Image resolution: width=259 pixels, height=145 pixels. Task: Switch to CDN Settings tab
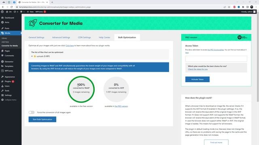[85, 37]
